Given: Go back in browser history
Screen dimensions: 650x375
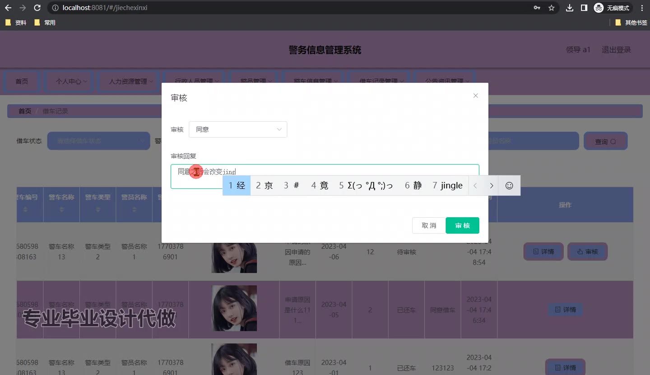Looking at the screenshot, I should (x=8, y=8).
